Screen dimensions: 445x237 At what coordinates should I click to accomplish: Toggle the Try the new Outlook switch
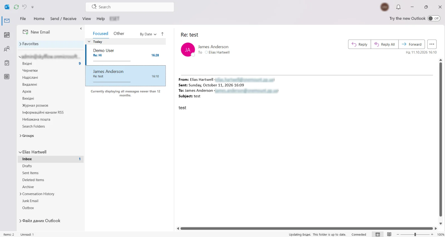pos(434,18)
